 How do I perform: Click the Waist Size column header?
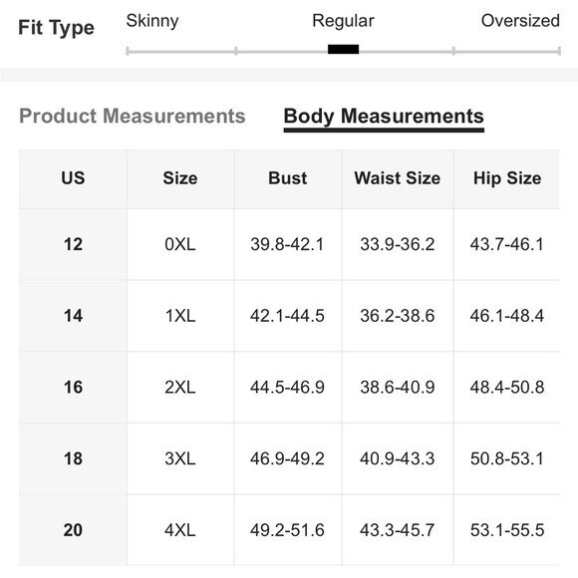tap(398, 178)
